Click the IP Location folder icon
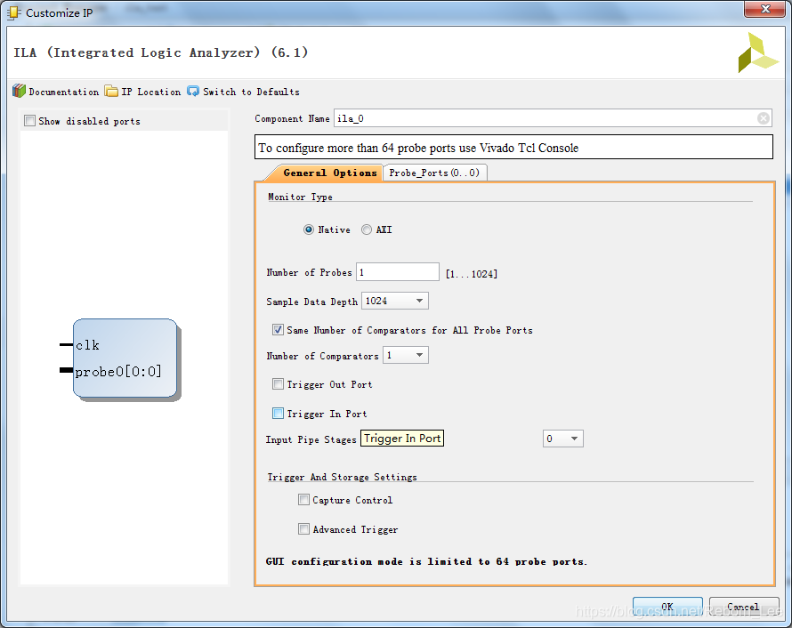792x628 pixels. point(111,91)
